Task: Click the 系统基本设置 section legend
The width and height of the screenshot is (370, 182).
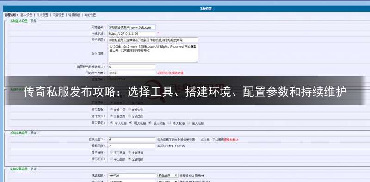Action: click(x=19, y=21)
